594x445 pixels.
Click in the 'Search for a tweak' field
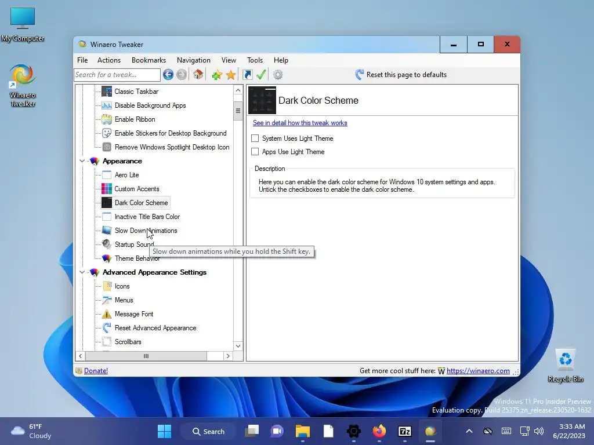tap(117, 75)
